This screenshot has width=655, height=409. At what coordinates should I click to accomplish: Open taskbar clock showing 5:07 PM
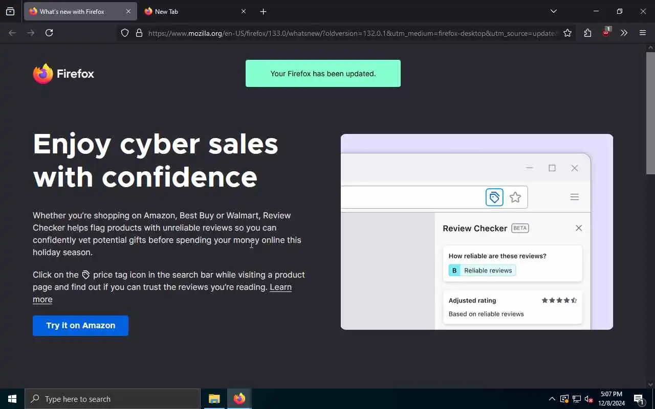pyautogui.click(x=612, y=399)
